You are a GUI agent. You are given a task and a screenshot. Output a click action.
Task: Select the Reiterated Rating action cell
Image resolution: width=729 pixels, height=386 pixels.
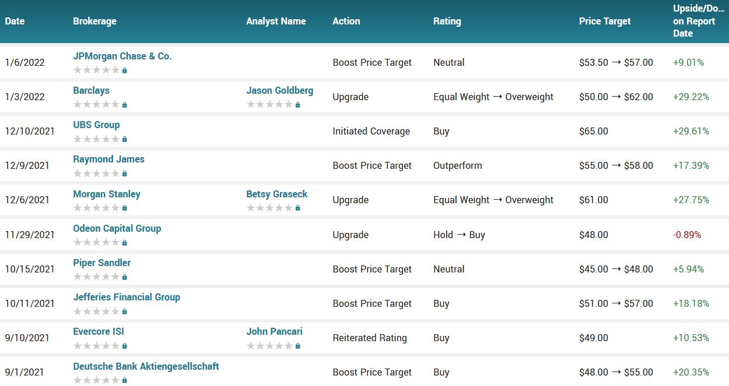coord(370,338)
